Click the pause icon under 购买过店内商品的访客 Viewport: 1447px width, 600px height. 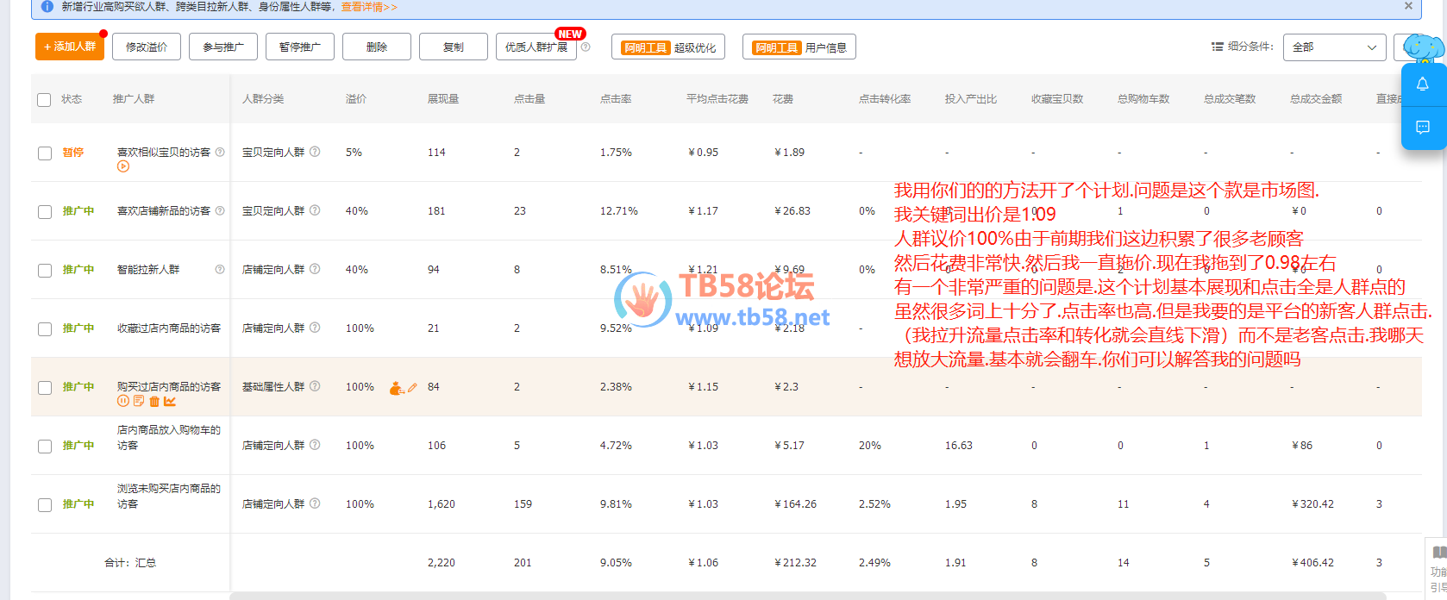(123, 401)
